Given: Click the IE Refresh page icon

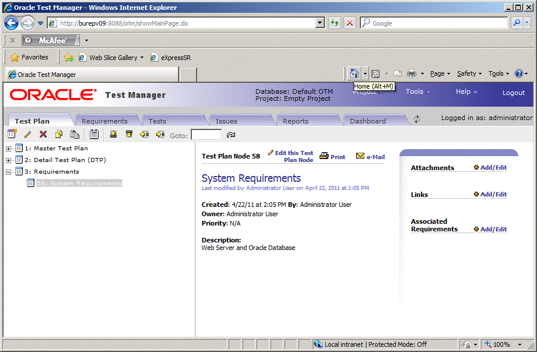Looking at the screenshot, I should click(335, 23).
